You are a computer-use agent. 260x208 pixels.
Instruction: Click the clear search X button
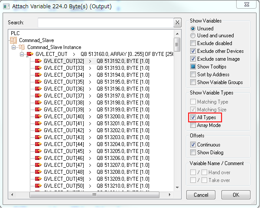(x=177, y=23)
